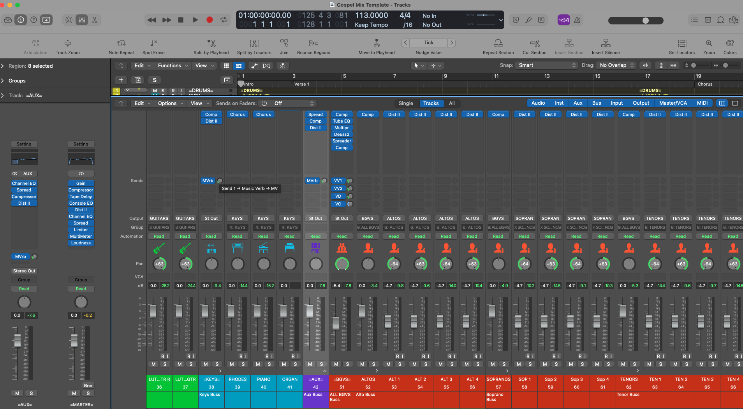Switch to the Single mixer tab

pyautogui.click(x=405, y=103)
